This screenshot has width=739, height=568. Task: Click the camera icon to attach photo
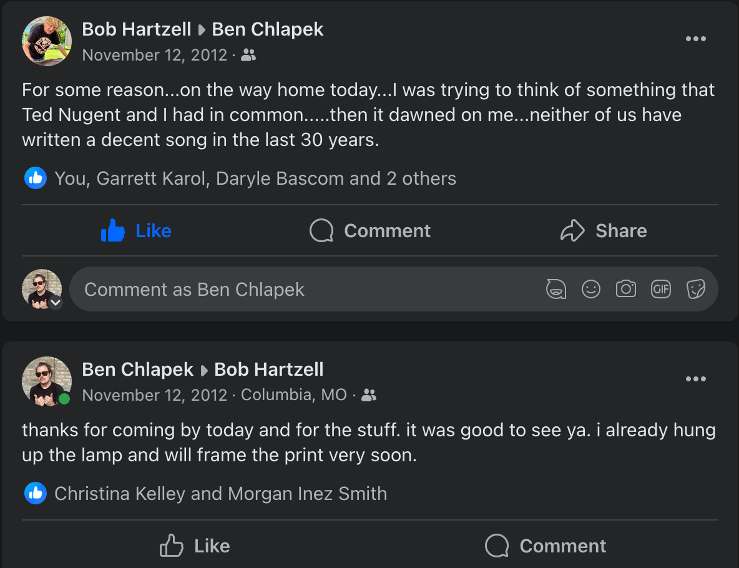[x=625, y=289]
